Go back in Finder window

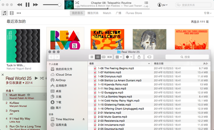pyautogui.click(x=51, y=57)
